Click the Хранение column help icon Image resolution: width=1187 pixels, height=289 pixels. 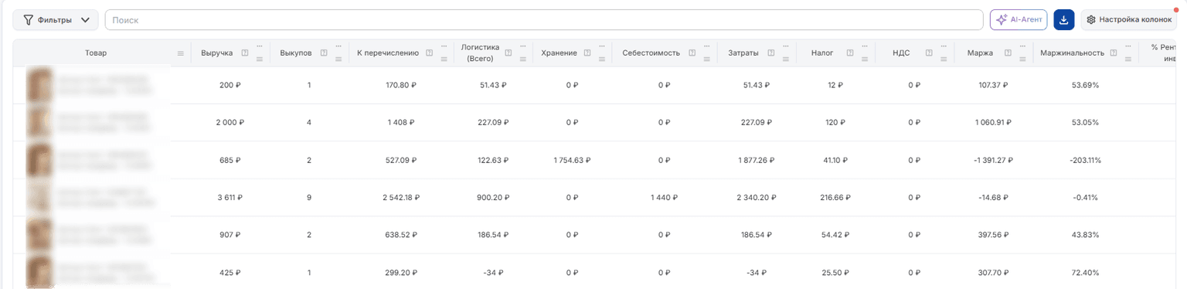587,53
